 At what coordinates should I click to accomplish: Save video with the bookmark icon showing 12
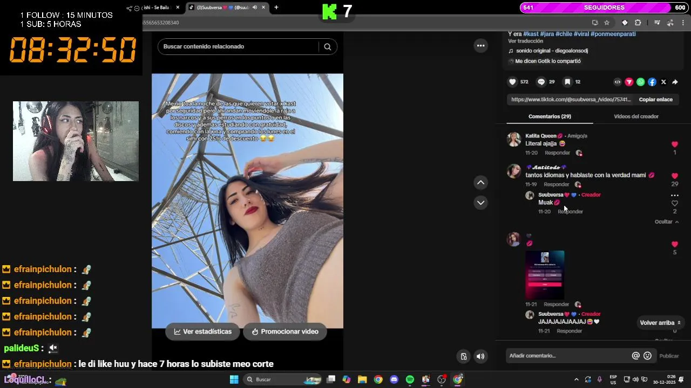click(x=567, y=82)
